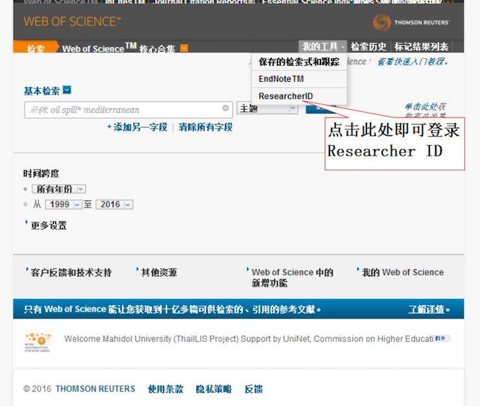The image size is (480, 406).
Task: Choose ResearcherID menu entry
Action: 299,96
